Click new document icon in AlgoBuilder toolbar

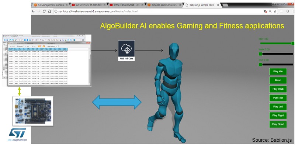click(5, 40)
